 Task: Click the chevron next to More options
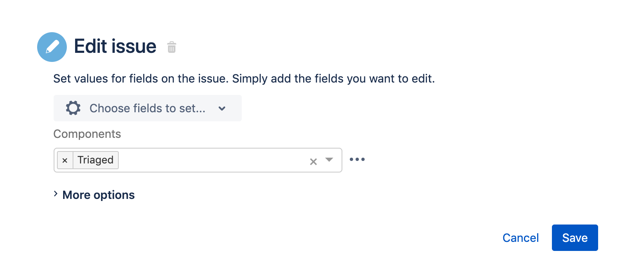56,194
